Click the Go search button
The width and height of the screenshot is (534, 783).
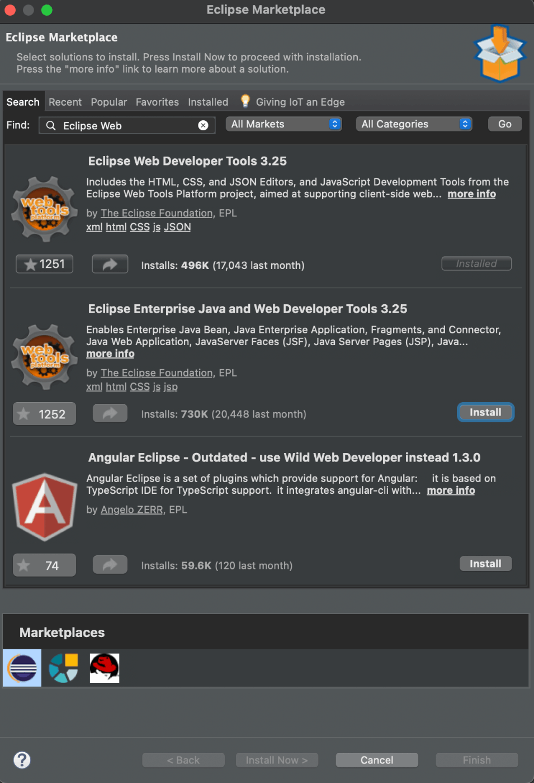click(x=505, y=124)
